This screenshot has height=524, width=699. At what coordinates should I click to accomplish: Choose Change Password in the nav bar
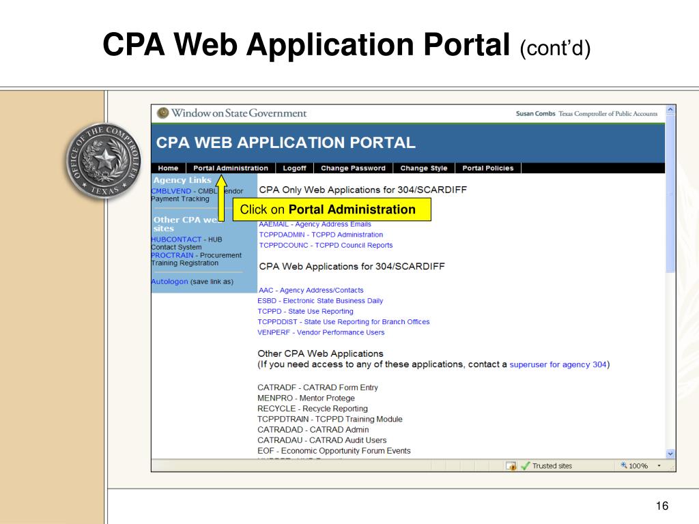[353, 168]
